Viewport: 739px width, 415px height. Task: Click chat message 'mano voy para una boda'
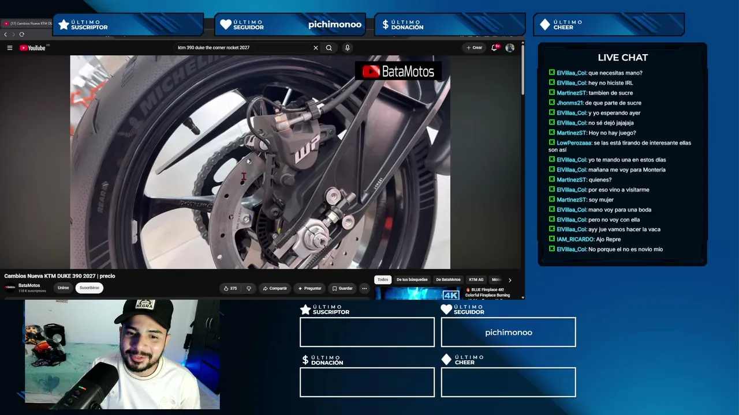point(619,210)
